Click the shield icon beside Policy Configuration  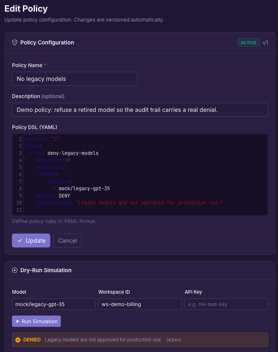coord(15,42)
